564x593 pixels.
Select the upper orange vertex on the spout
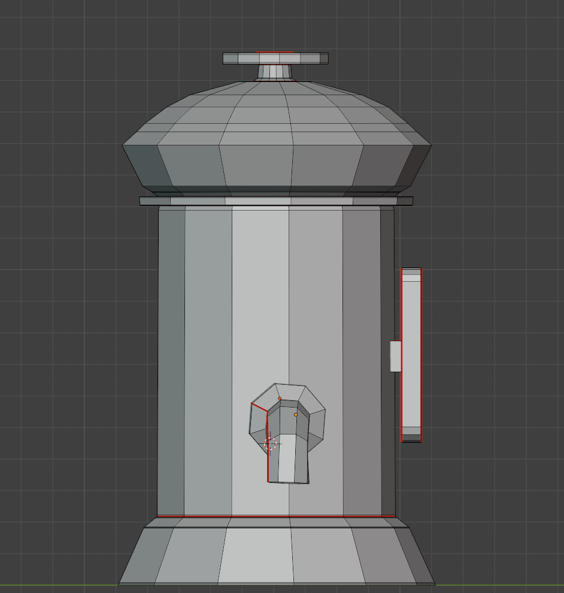click(280, 399)
